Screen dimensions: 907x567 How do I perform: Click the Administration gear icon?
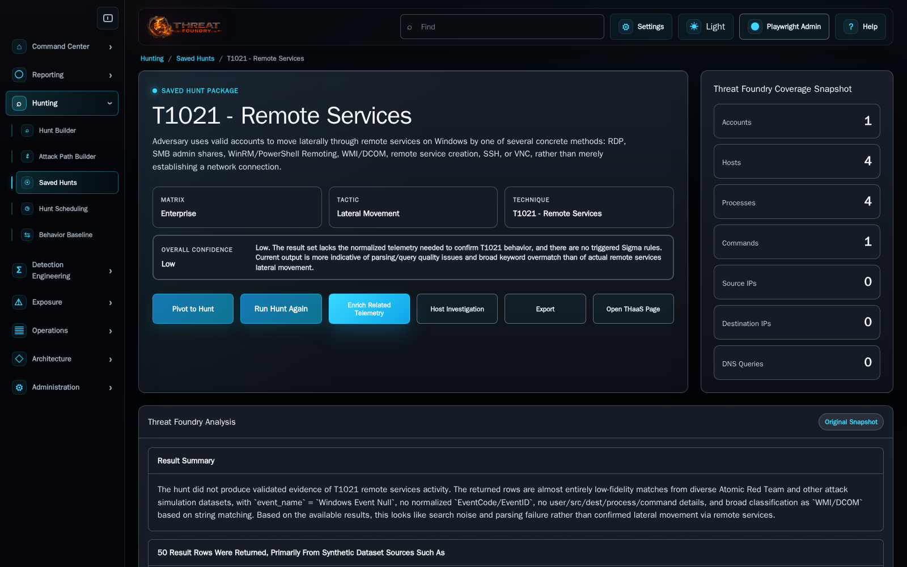19,387
